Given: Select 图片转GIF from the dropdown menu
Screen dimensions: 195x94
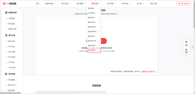Looking at the screenshot, I should tap(94, 36).
